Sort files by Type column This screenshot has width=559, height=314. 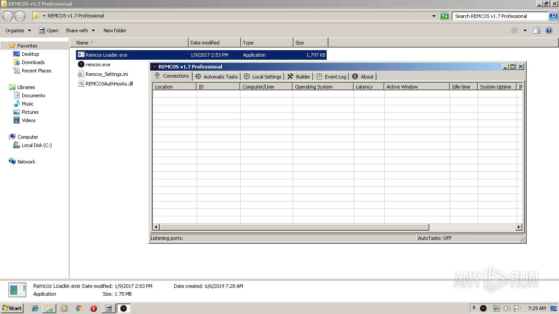pos(267,43)
